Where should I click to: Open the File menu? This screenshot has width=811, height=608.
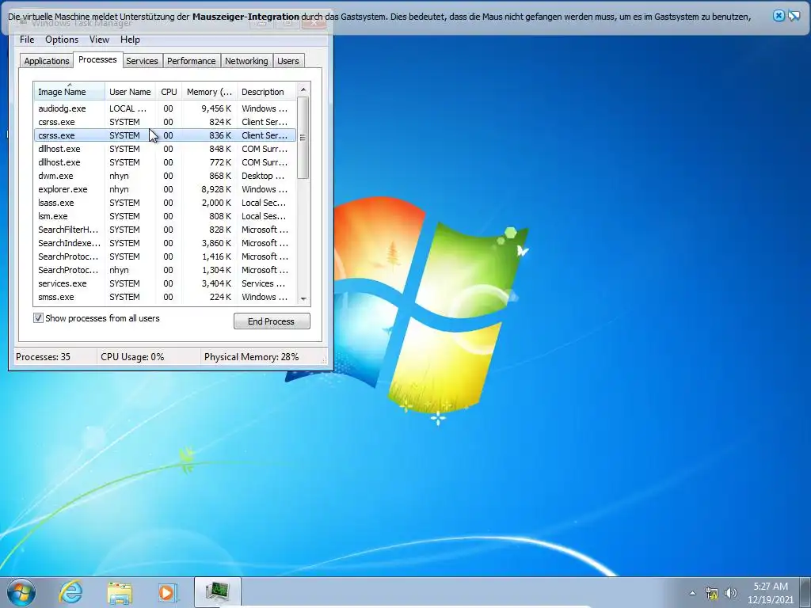click(27, 40)
